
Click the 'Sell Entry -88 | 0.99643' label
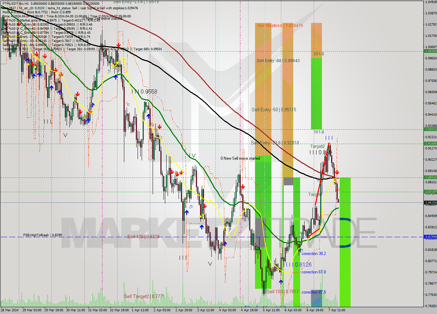pyautogui.click(x=278, y=61)
